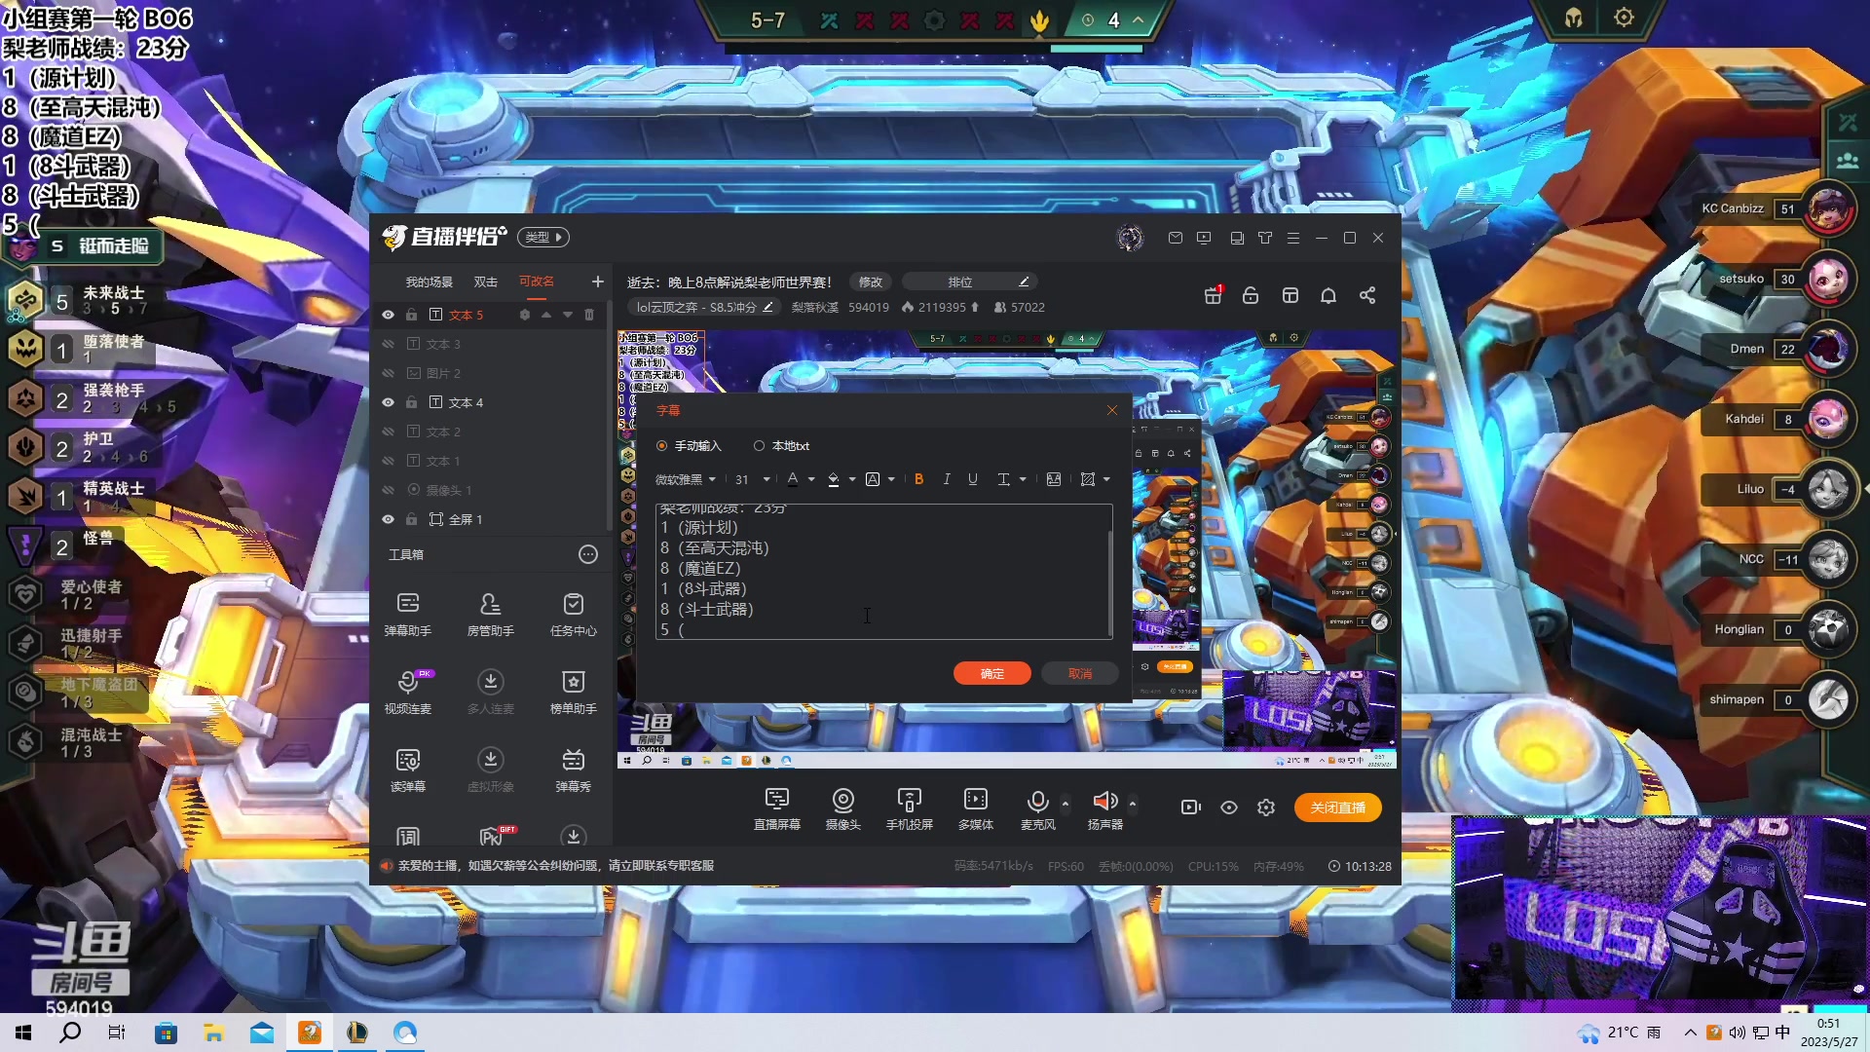Screen dimensions: 1870x1052
Task: Switch to 双击 scene tab
Action: pos(485,282)
